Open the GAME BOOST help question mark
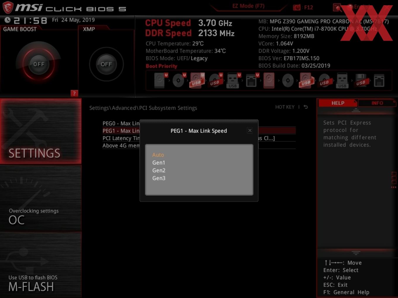The height and width of the screenshot is (298, 398). [74, 93]
